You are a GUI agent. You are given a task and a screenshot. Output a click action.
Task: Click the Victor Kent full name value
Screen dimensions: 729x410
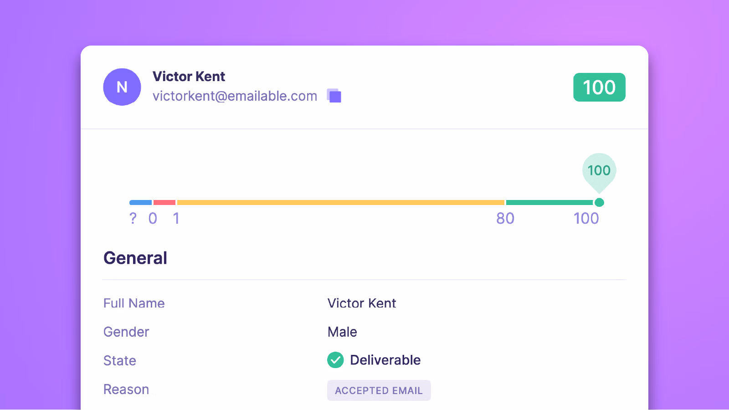click(362, 303)
